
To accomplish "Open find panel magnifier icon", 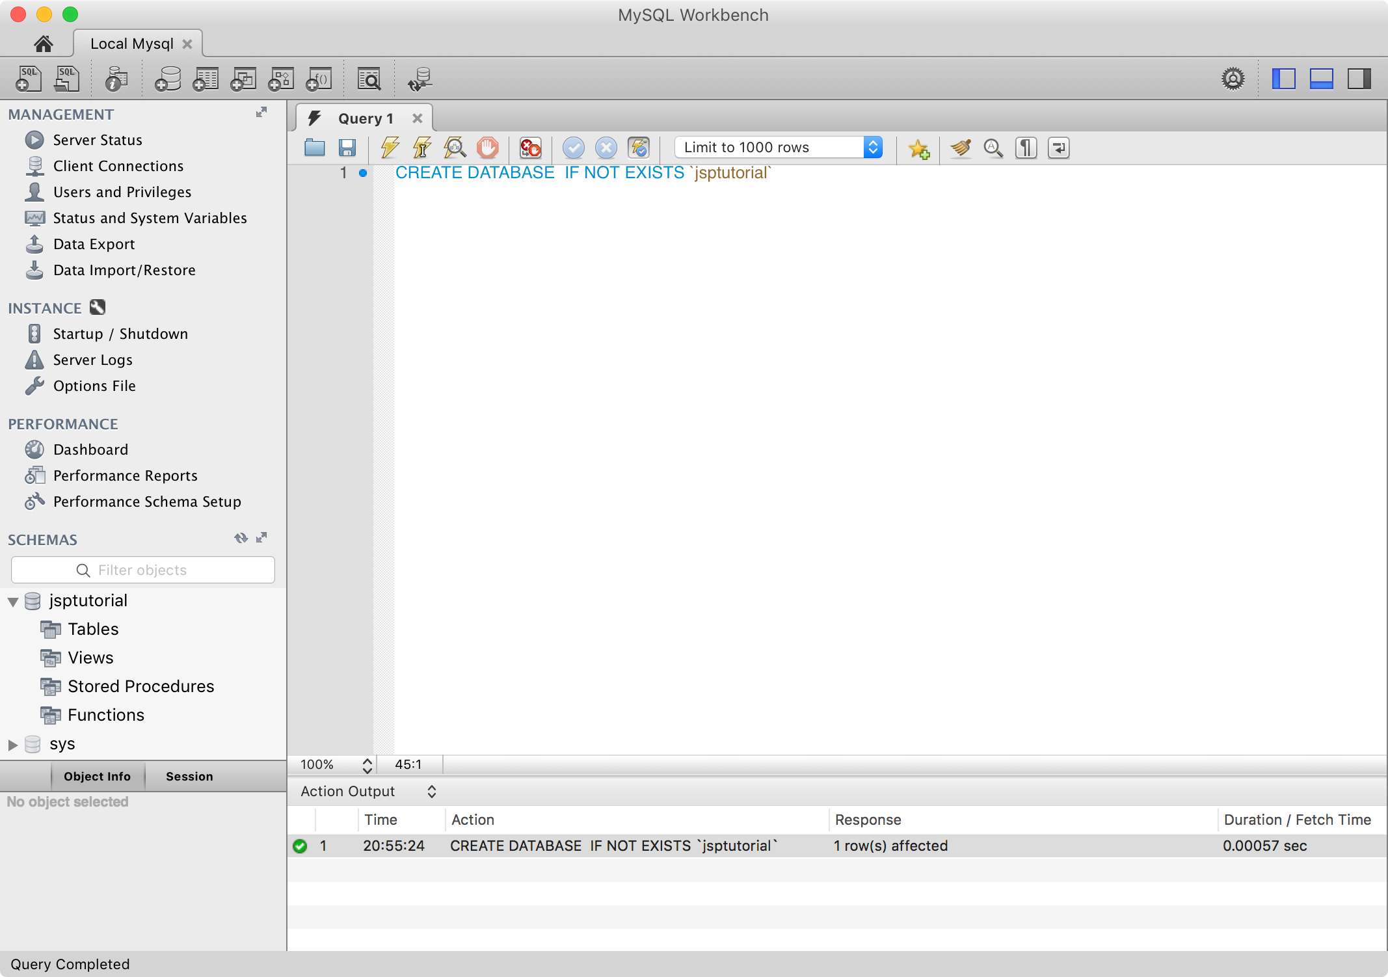I will [x=993, y=148].
